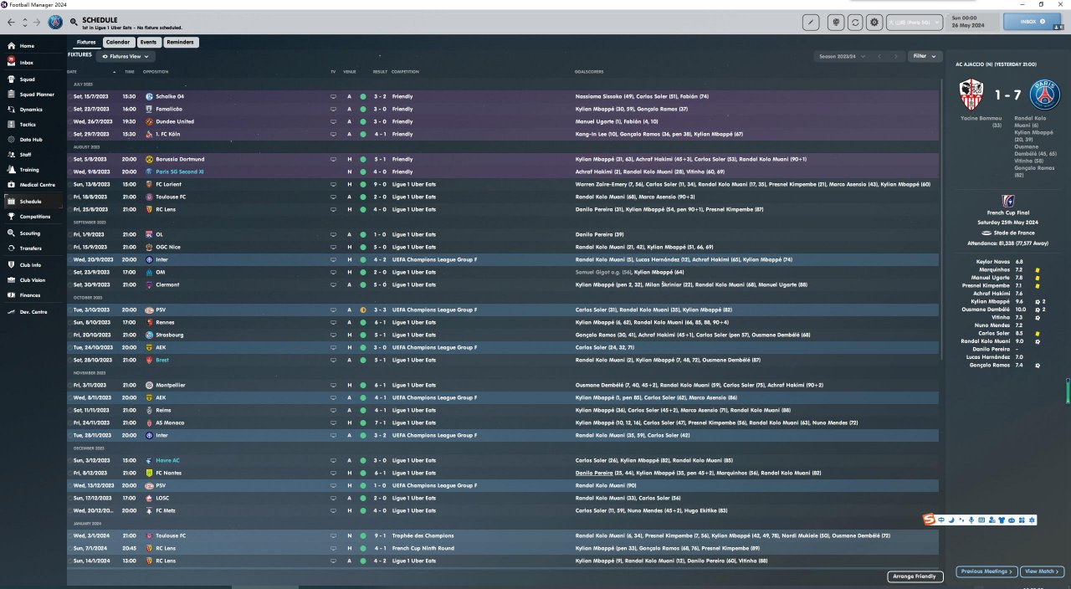The height and width of the screenshot is (589, 1071).
Task: Click the INBOX continue button
Action: pos(1032,22)
